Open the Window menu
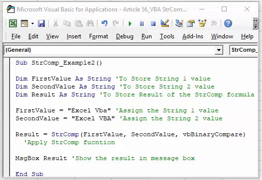 coord(222,36)
